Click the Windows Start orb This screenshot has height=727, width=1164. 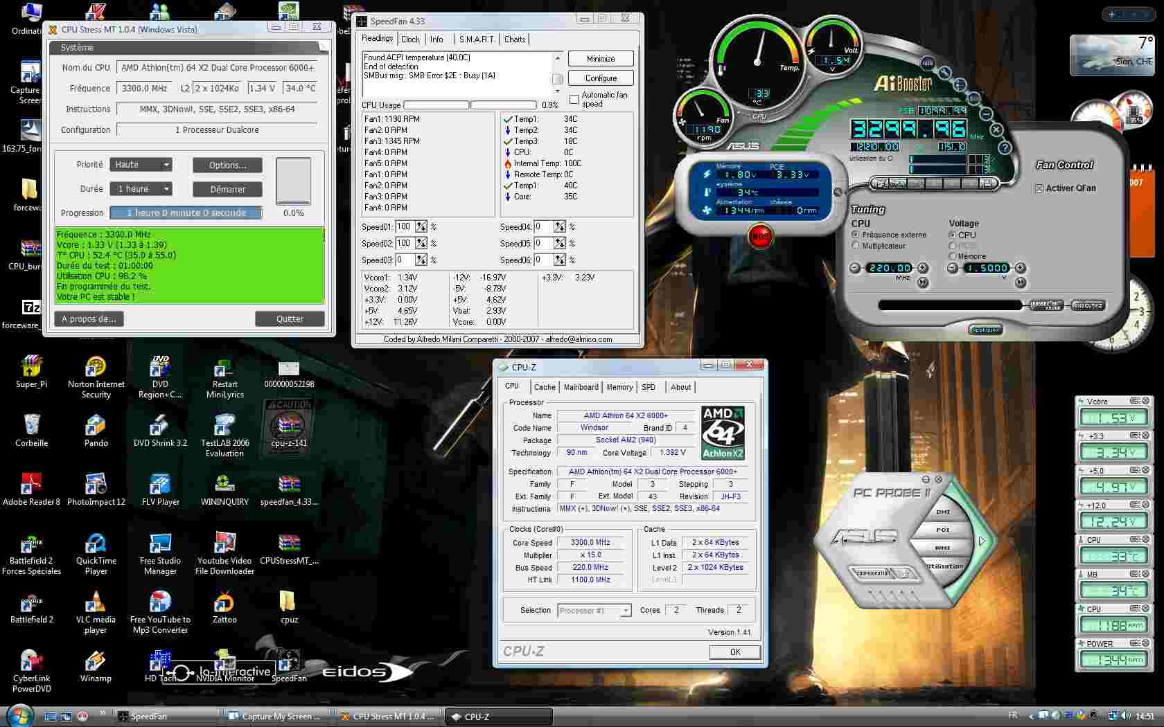click(19, 715)
